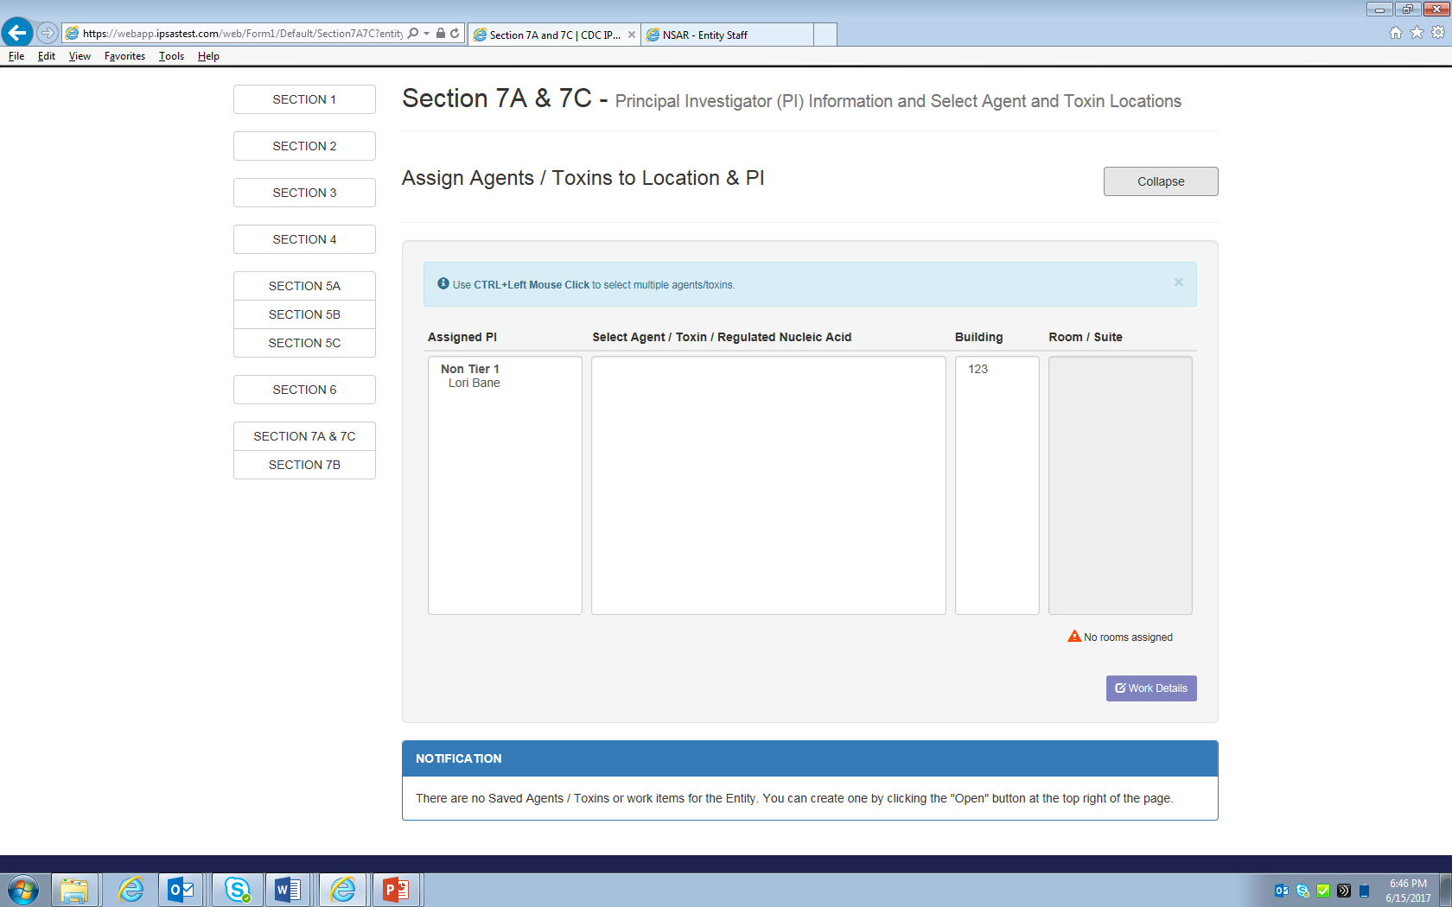Go to SECTION 6

click(304, 390)
